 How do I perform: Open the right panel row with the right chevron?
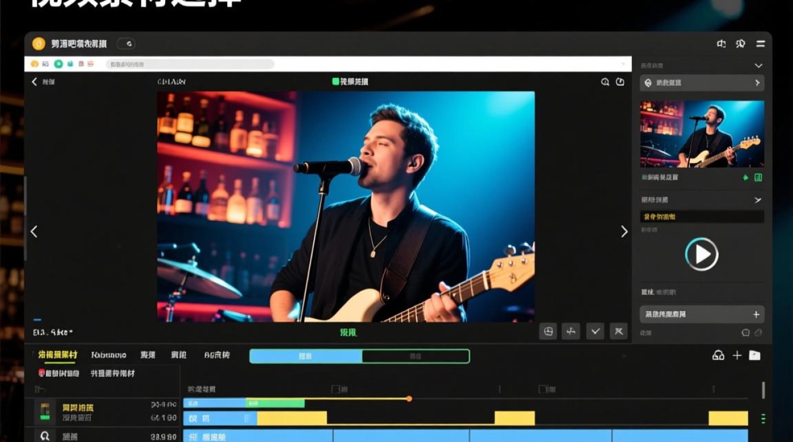point(702,83)
